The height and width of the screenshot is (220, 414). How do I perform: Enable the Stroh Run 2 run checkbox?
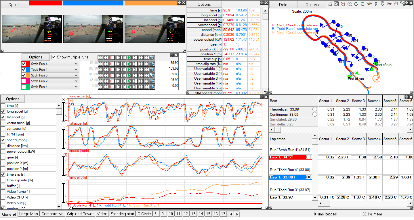pos(24,81)
